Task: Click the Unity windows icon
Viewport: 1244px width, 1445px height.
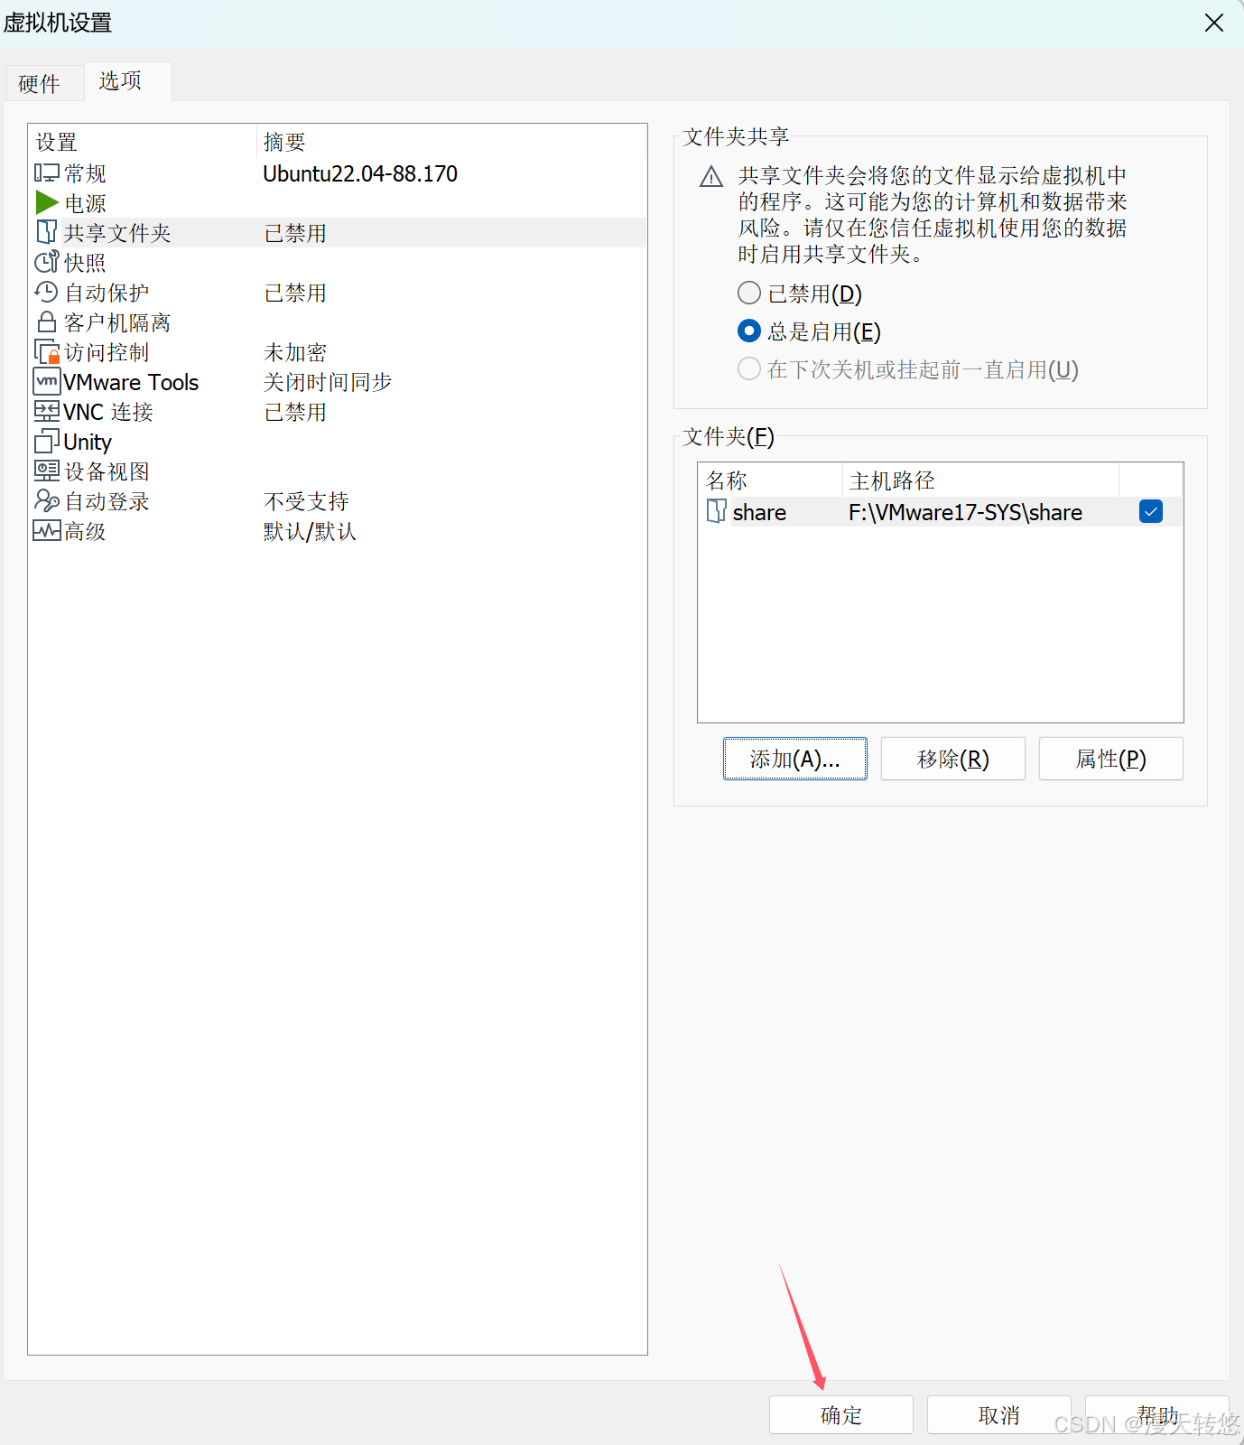Action: pyautogui.click(x=47, y=441)
